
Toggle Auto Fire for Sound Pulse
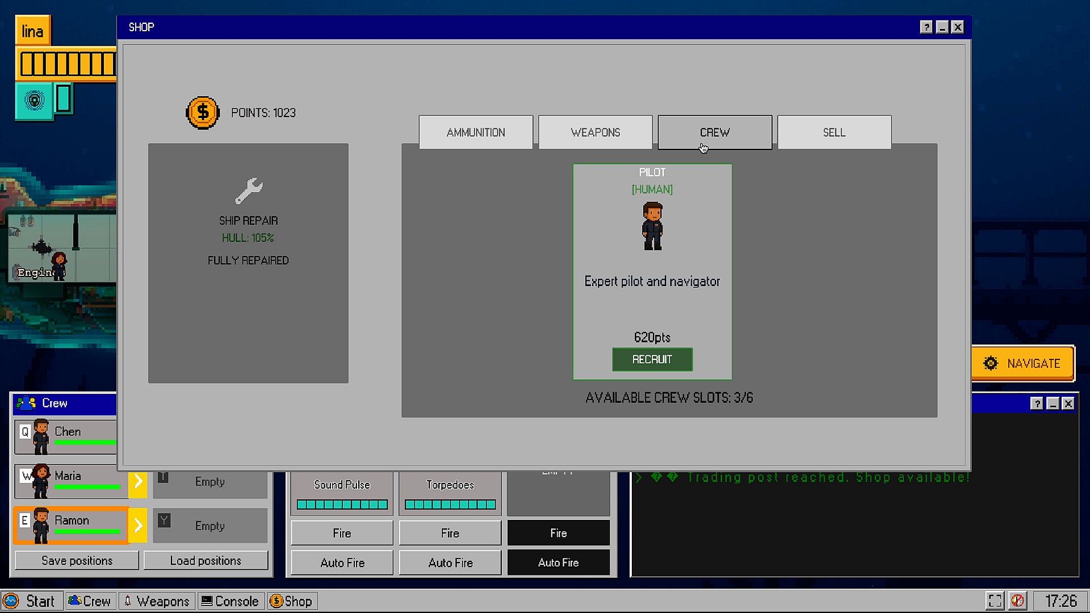(342, 562)
